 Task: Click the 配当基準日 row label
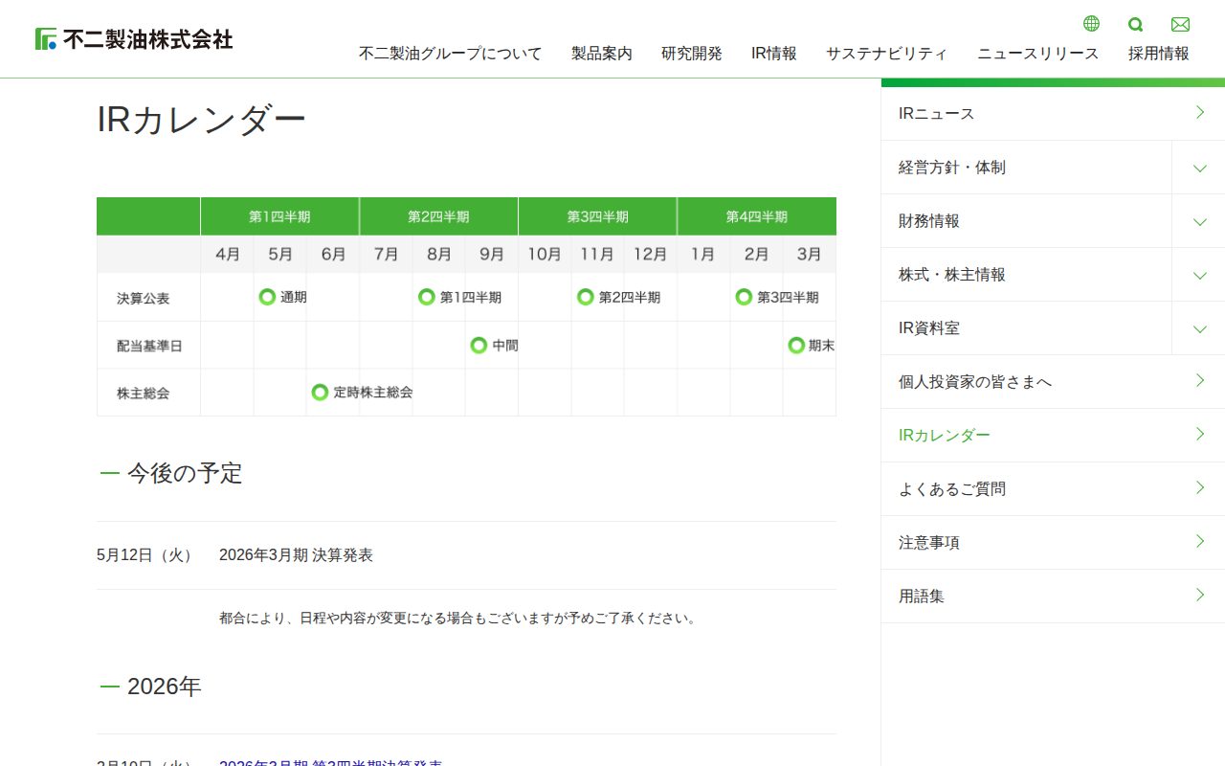click(x=149, y=346)
